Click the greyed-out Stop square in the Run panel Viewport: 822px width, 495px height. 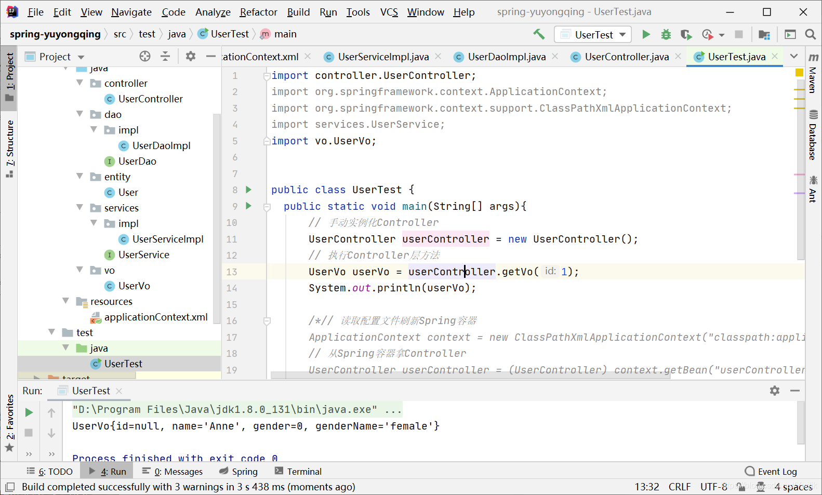coord(29,433)
